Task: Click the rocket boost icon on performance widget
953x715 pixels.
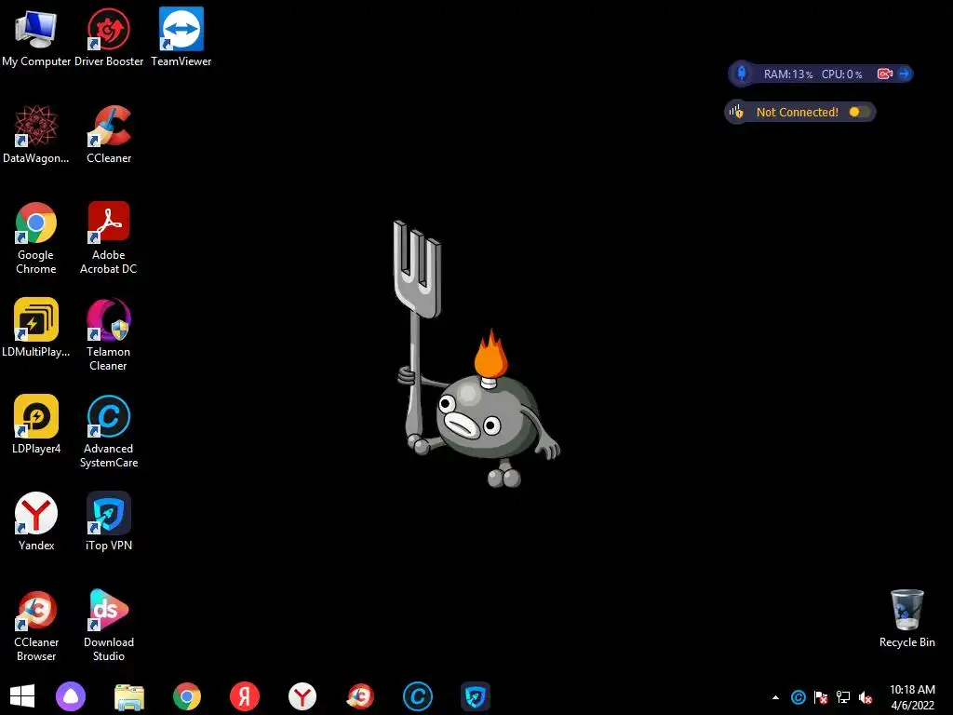Action: [742, 74]
